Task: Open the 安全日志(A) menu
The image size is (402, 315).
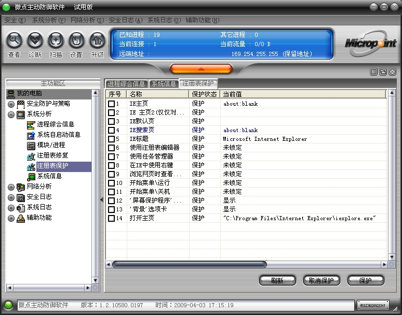Action: coord(126,20)
